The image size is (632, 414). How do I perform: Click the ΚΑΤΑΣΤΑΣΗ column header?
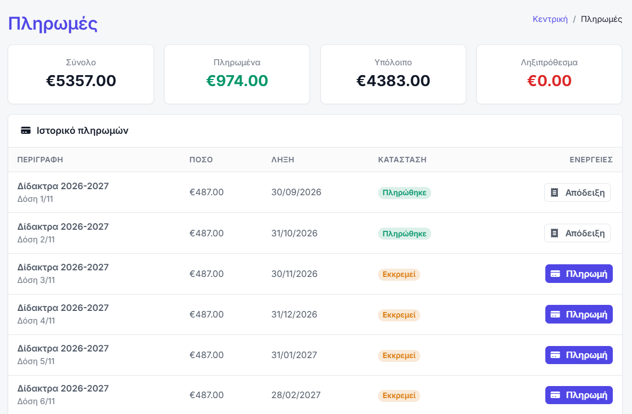pyautogui.click(x=402, y=160)
